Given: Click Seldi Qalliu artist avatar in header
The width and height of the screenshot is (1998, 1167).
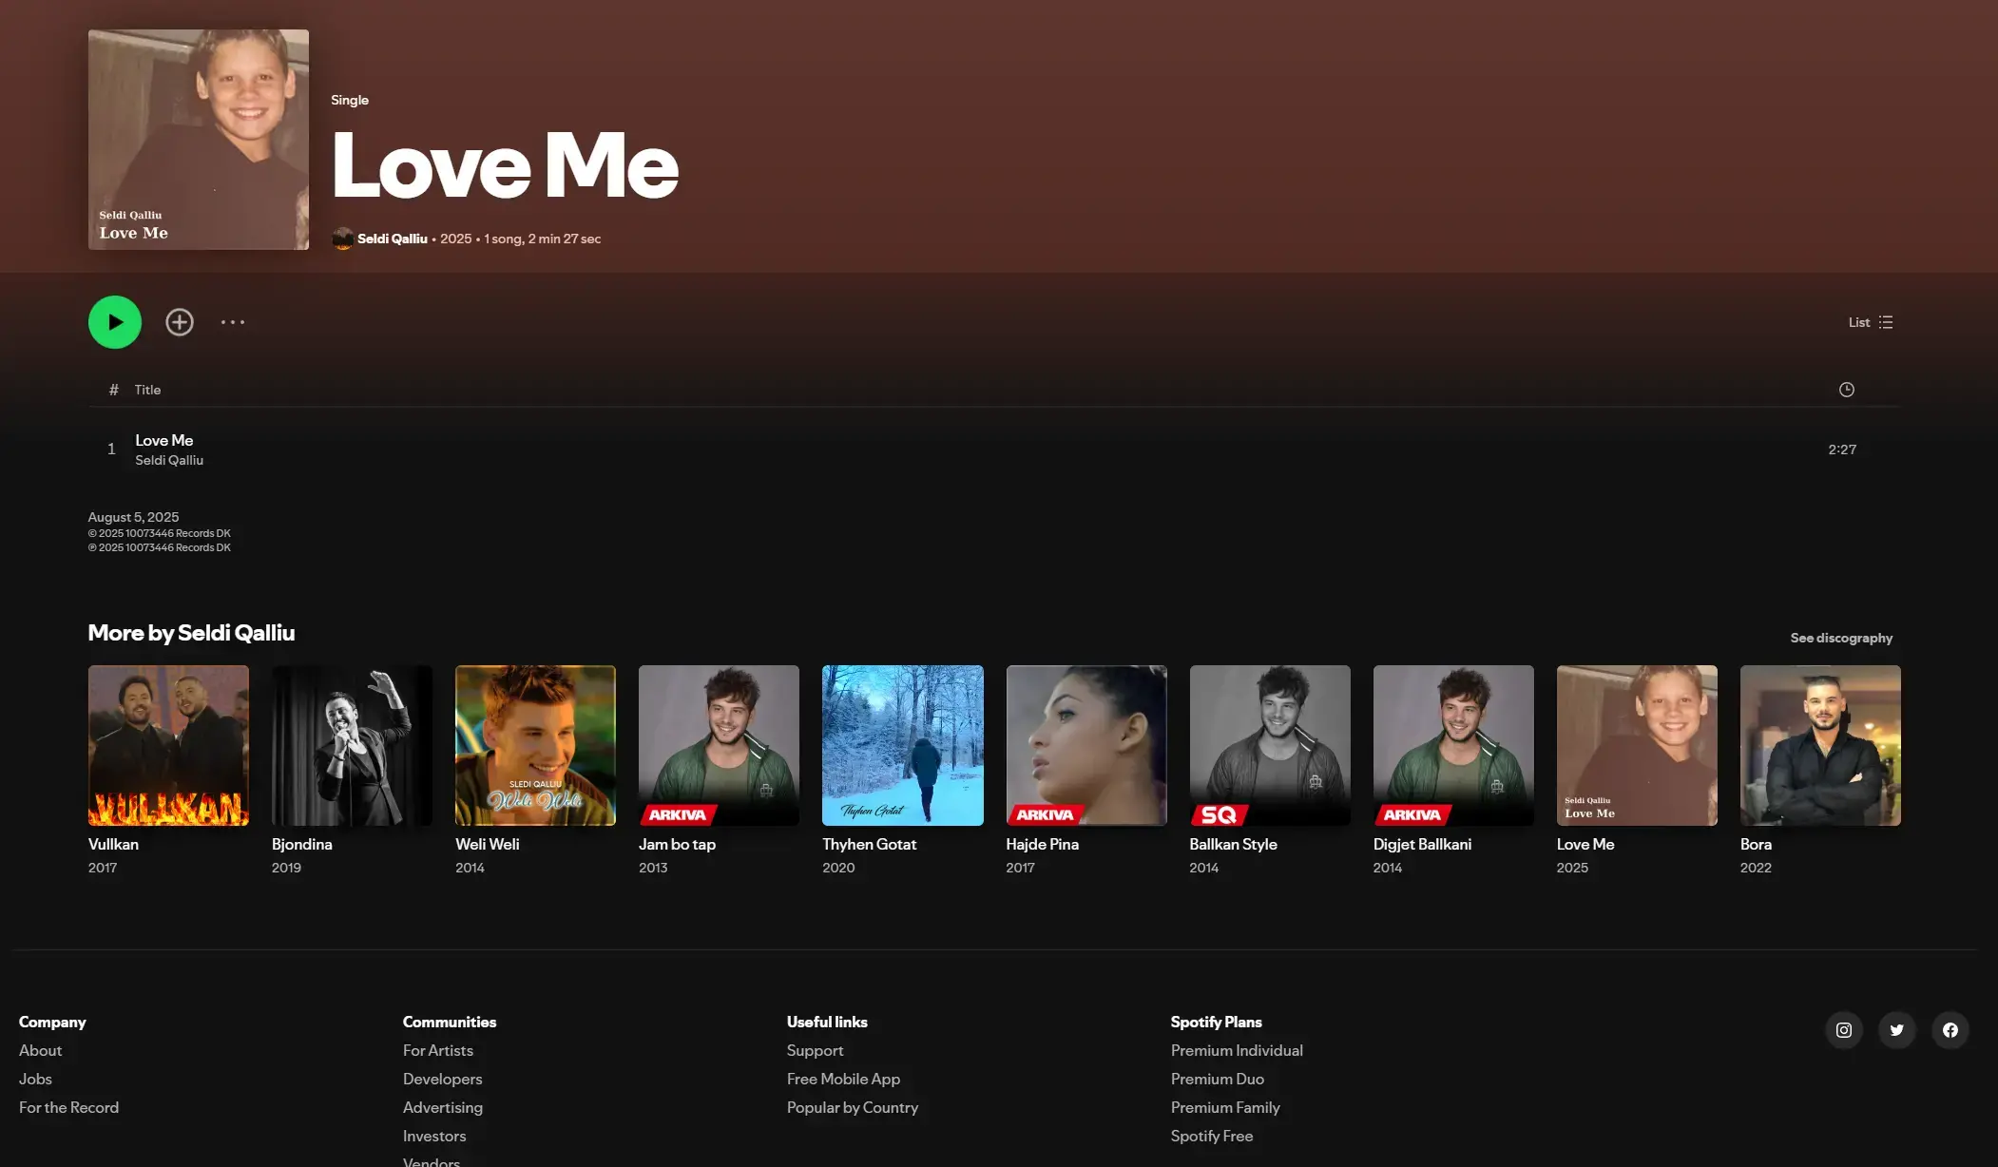Looking at the screenshot, I should click(x=342, y=239).
